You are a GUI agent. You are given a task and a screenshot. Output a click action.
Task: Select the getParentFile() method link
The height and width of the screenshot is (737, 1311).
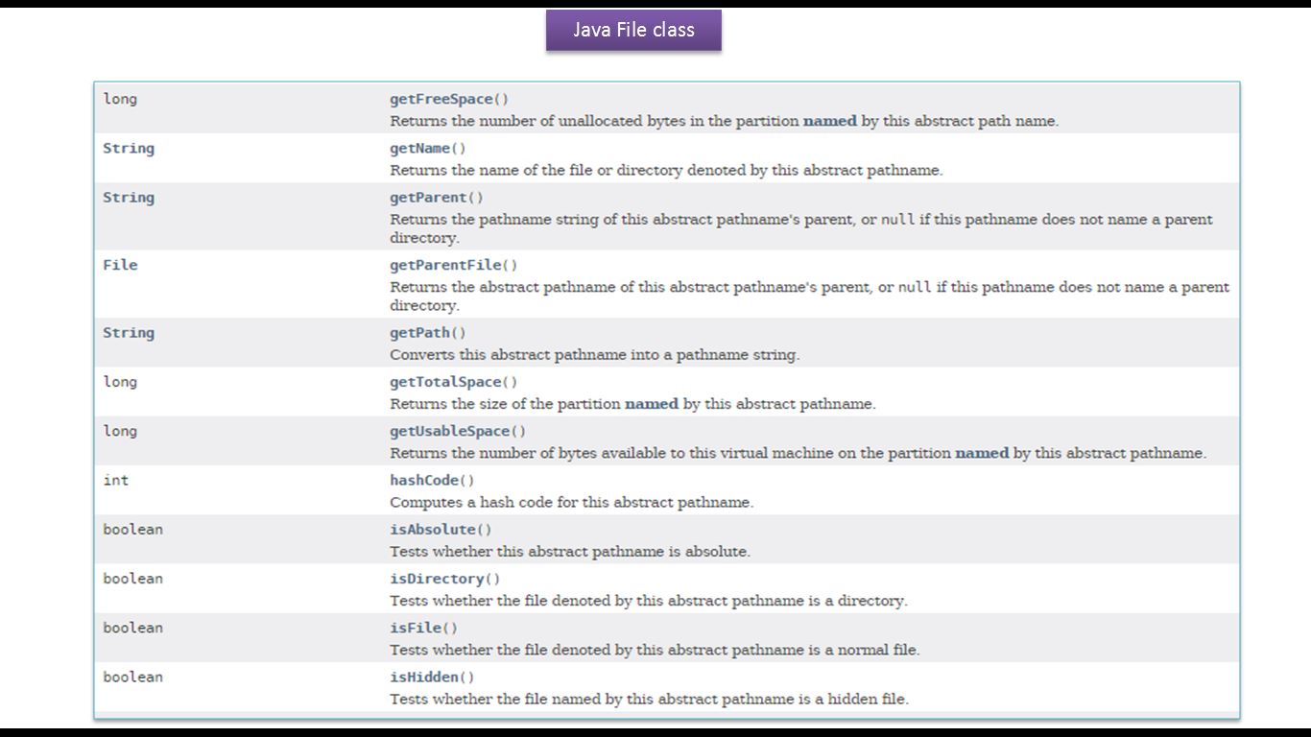pyautogui.click(x=447, y=265)
